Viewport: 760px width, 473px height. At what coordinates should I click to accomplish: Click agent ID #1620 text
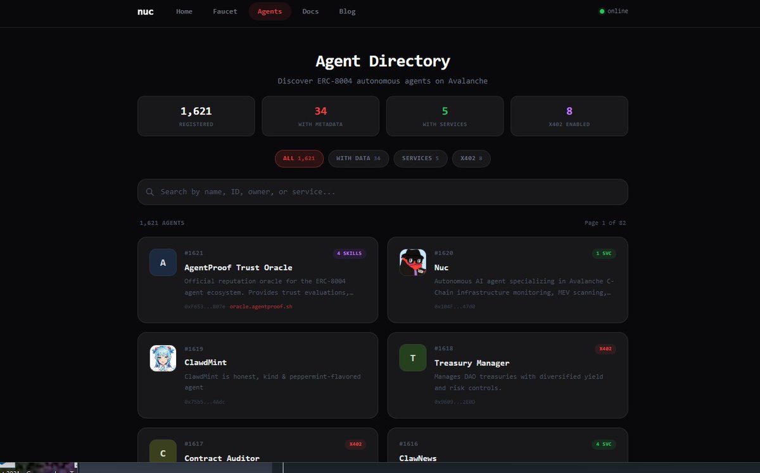point(443,253)
